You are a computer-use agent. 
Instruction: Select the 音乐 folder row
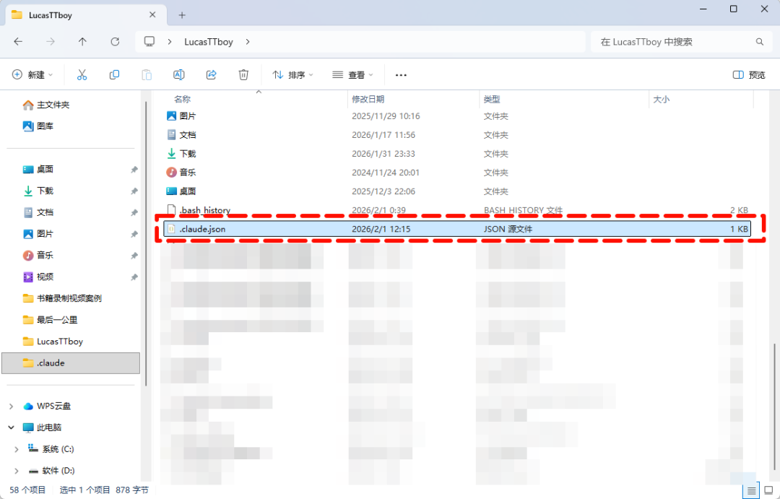[456, 173]
